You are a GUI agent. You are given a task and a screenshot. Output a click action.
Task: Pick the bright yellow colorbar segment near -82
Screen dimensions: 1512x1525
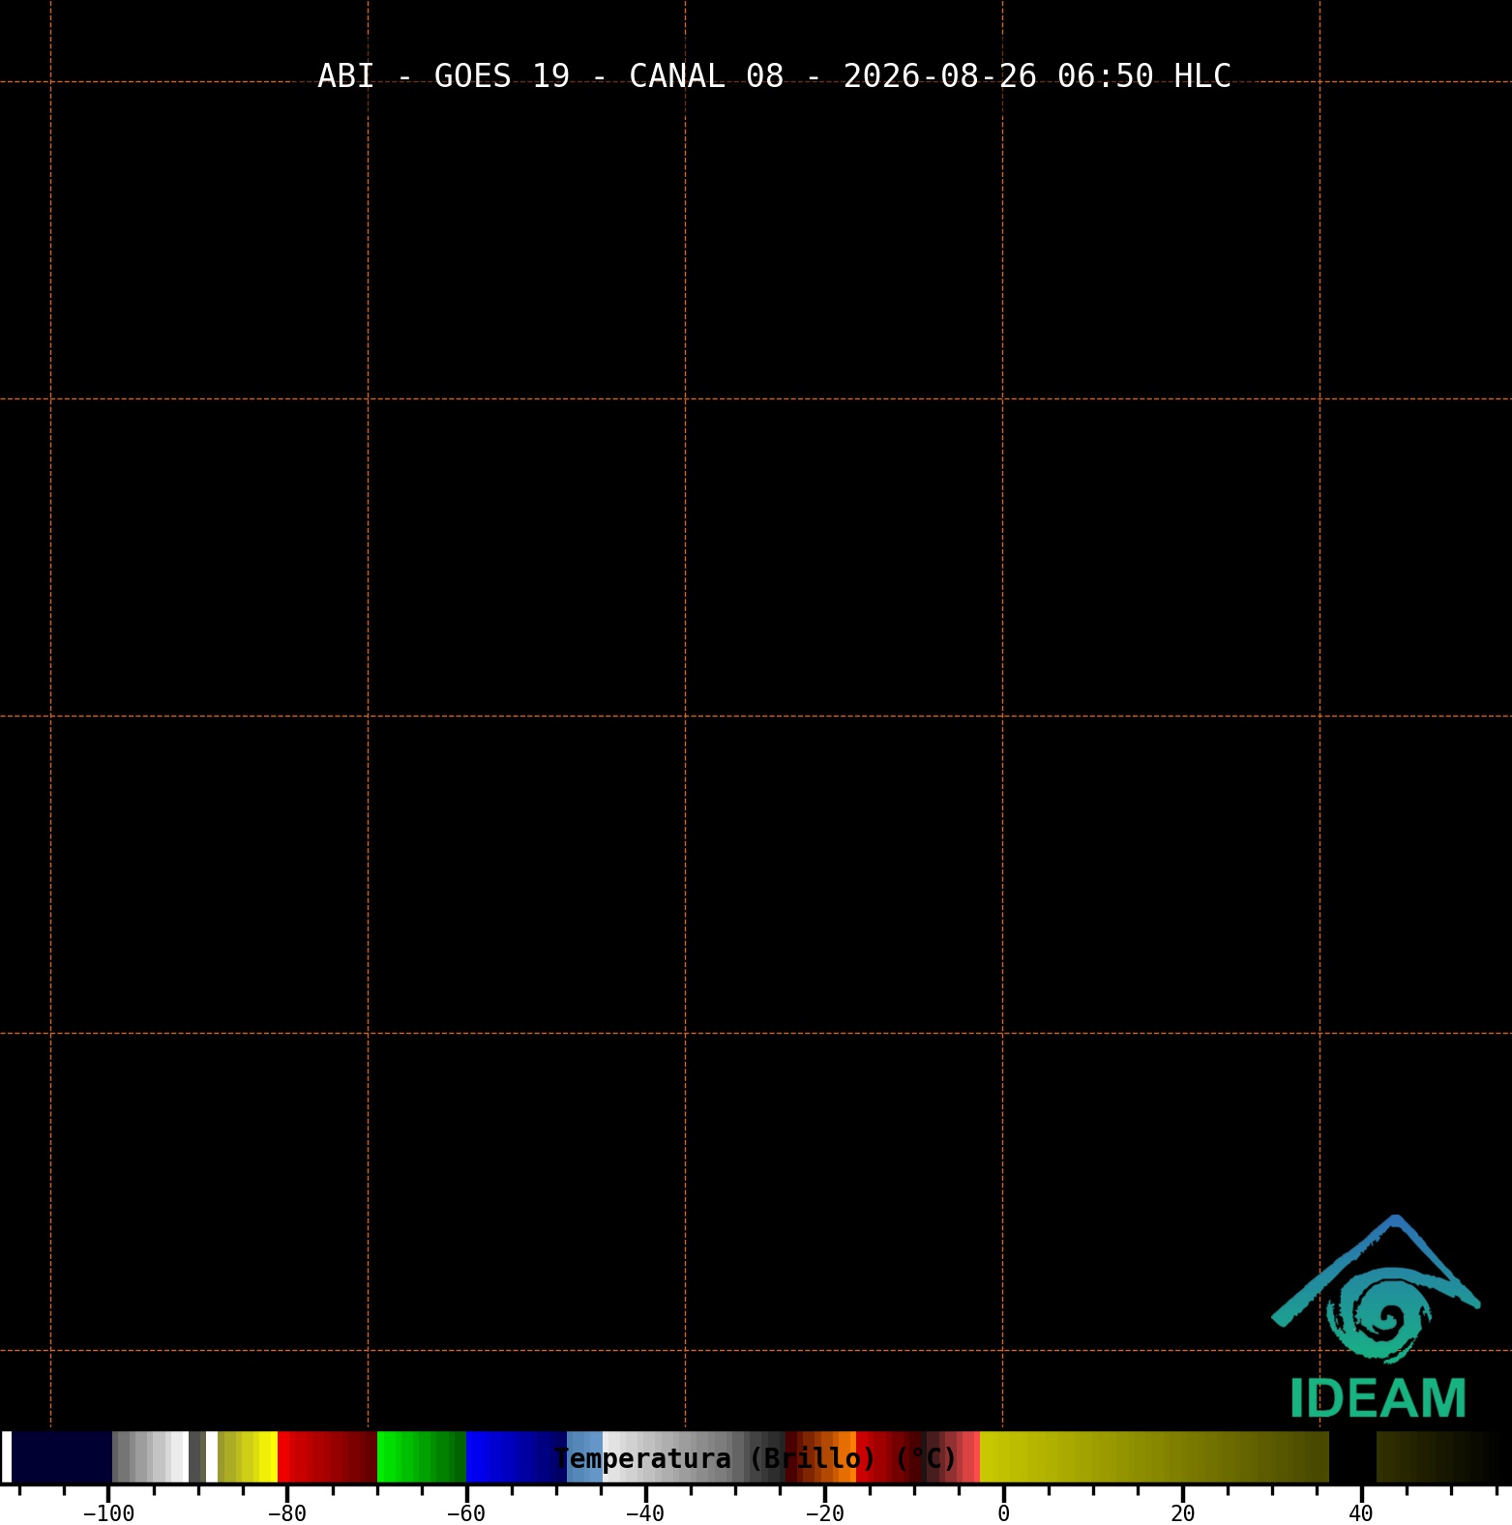click(267, 1456)
